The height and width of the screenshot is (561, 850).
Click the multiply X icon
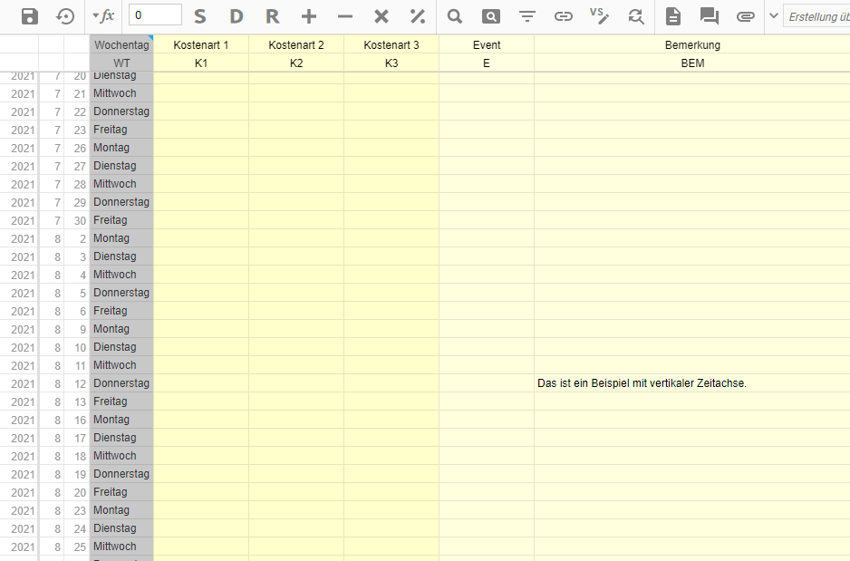click(x=382, y=16)
